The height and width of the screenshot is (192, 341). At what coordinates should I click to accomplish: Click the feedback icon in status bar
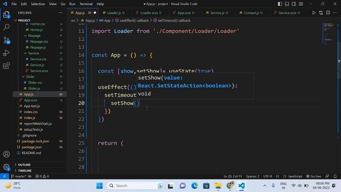point(327,177)
